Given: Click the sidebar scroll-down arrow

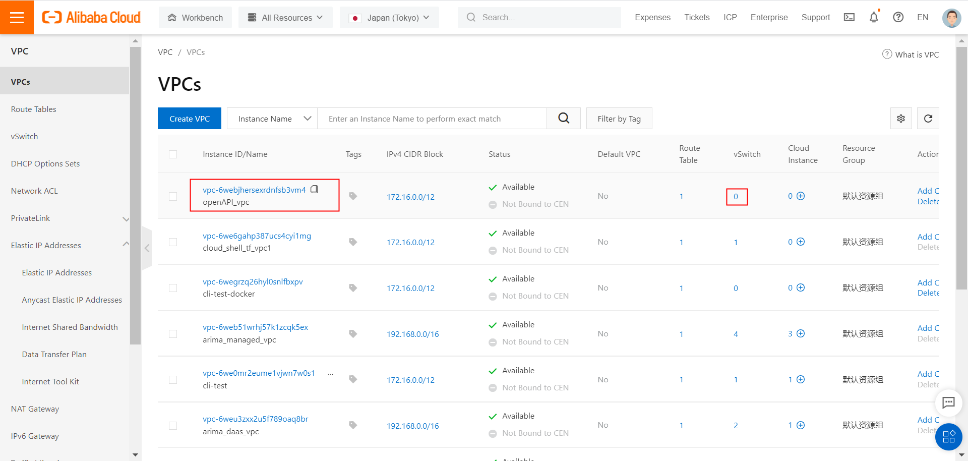Looking at the screenshot, I should coord(135,454).
